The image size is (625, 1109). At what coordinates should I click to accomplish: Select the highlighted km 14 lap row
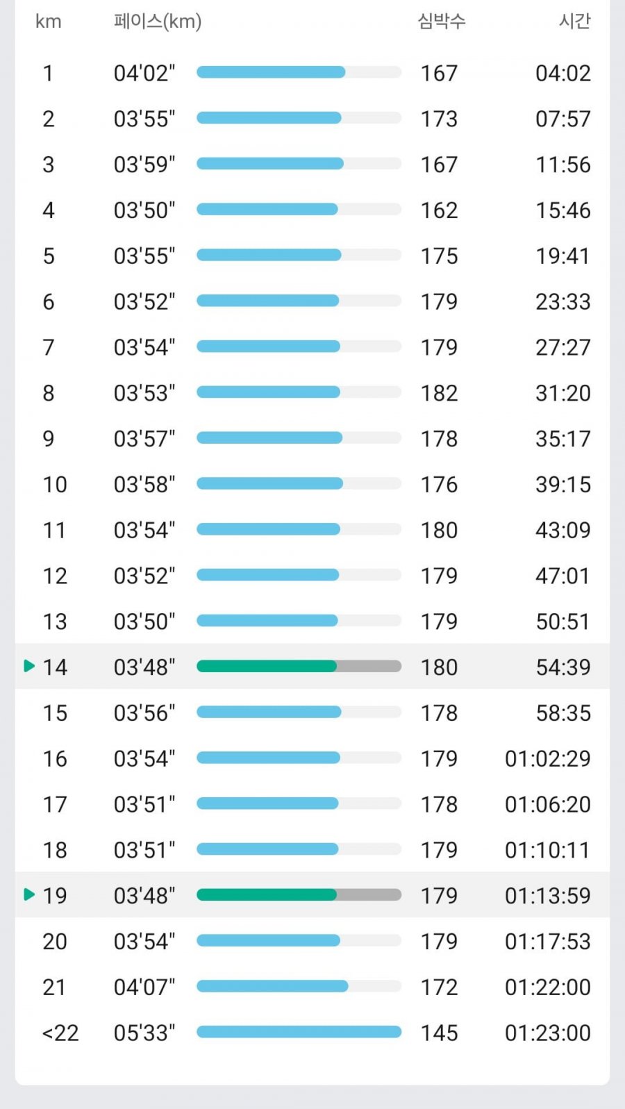click(312, 667)
